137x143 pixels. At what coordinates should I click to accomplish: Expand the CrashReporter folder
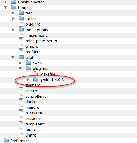pos(6,2)
